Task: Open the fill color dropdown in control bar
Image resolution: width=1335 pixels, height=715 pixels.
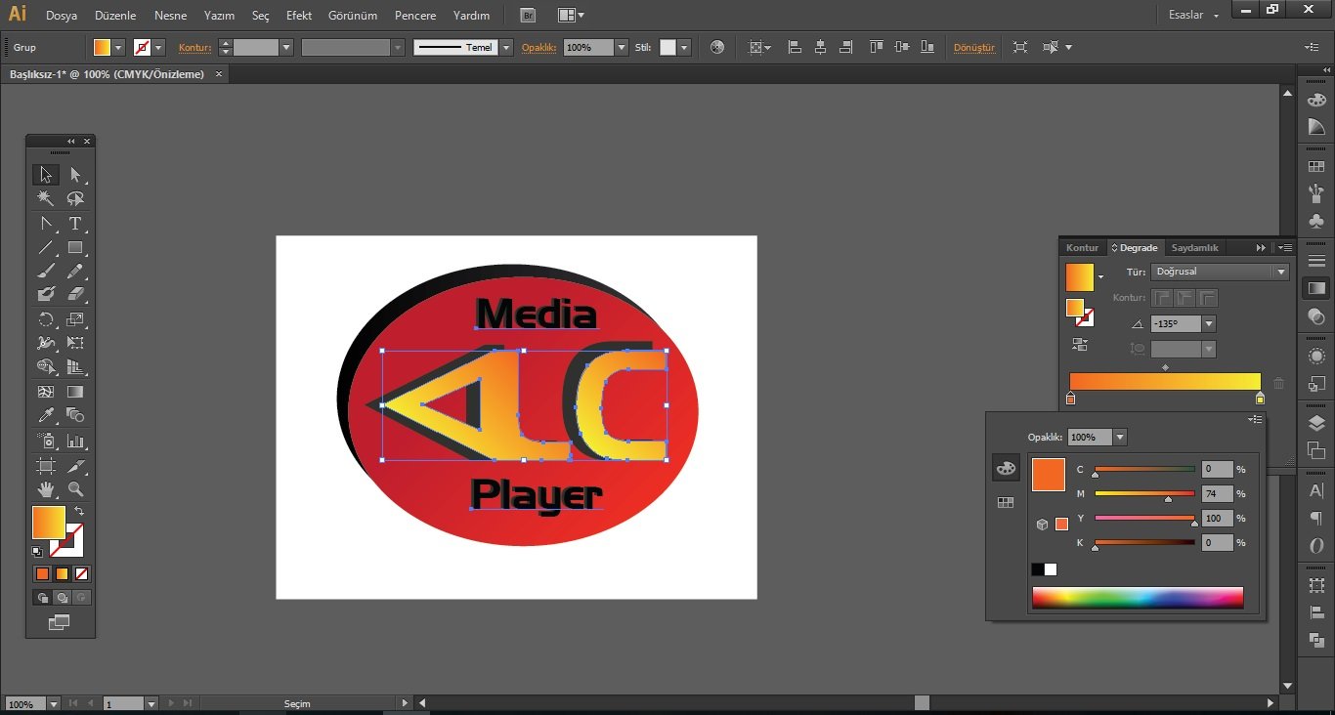Action: pyautogui.click(x=118, y=47)
